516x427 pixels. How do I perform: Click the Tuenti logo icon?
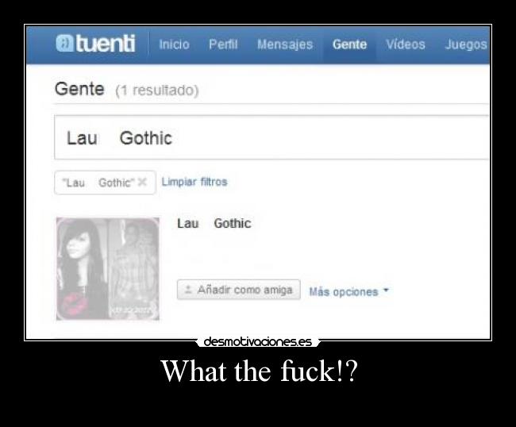click(65, 44)
